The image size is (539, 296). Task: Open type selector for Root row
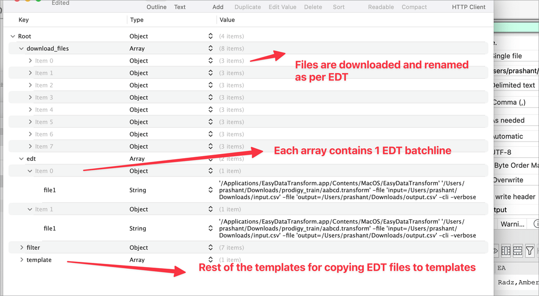(211, 36)
